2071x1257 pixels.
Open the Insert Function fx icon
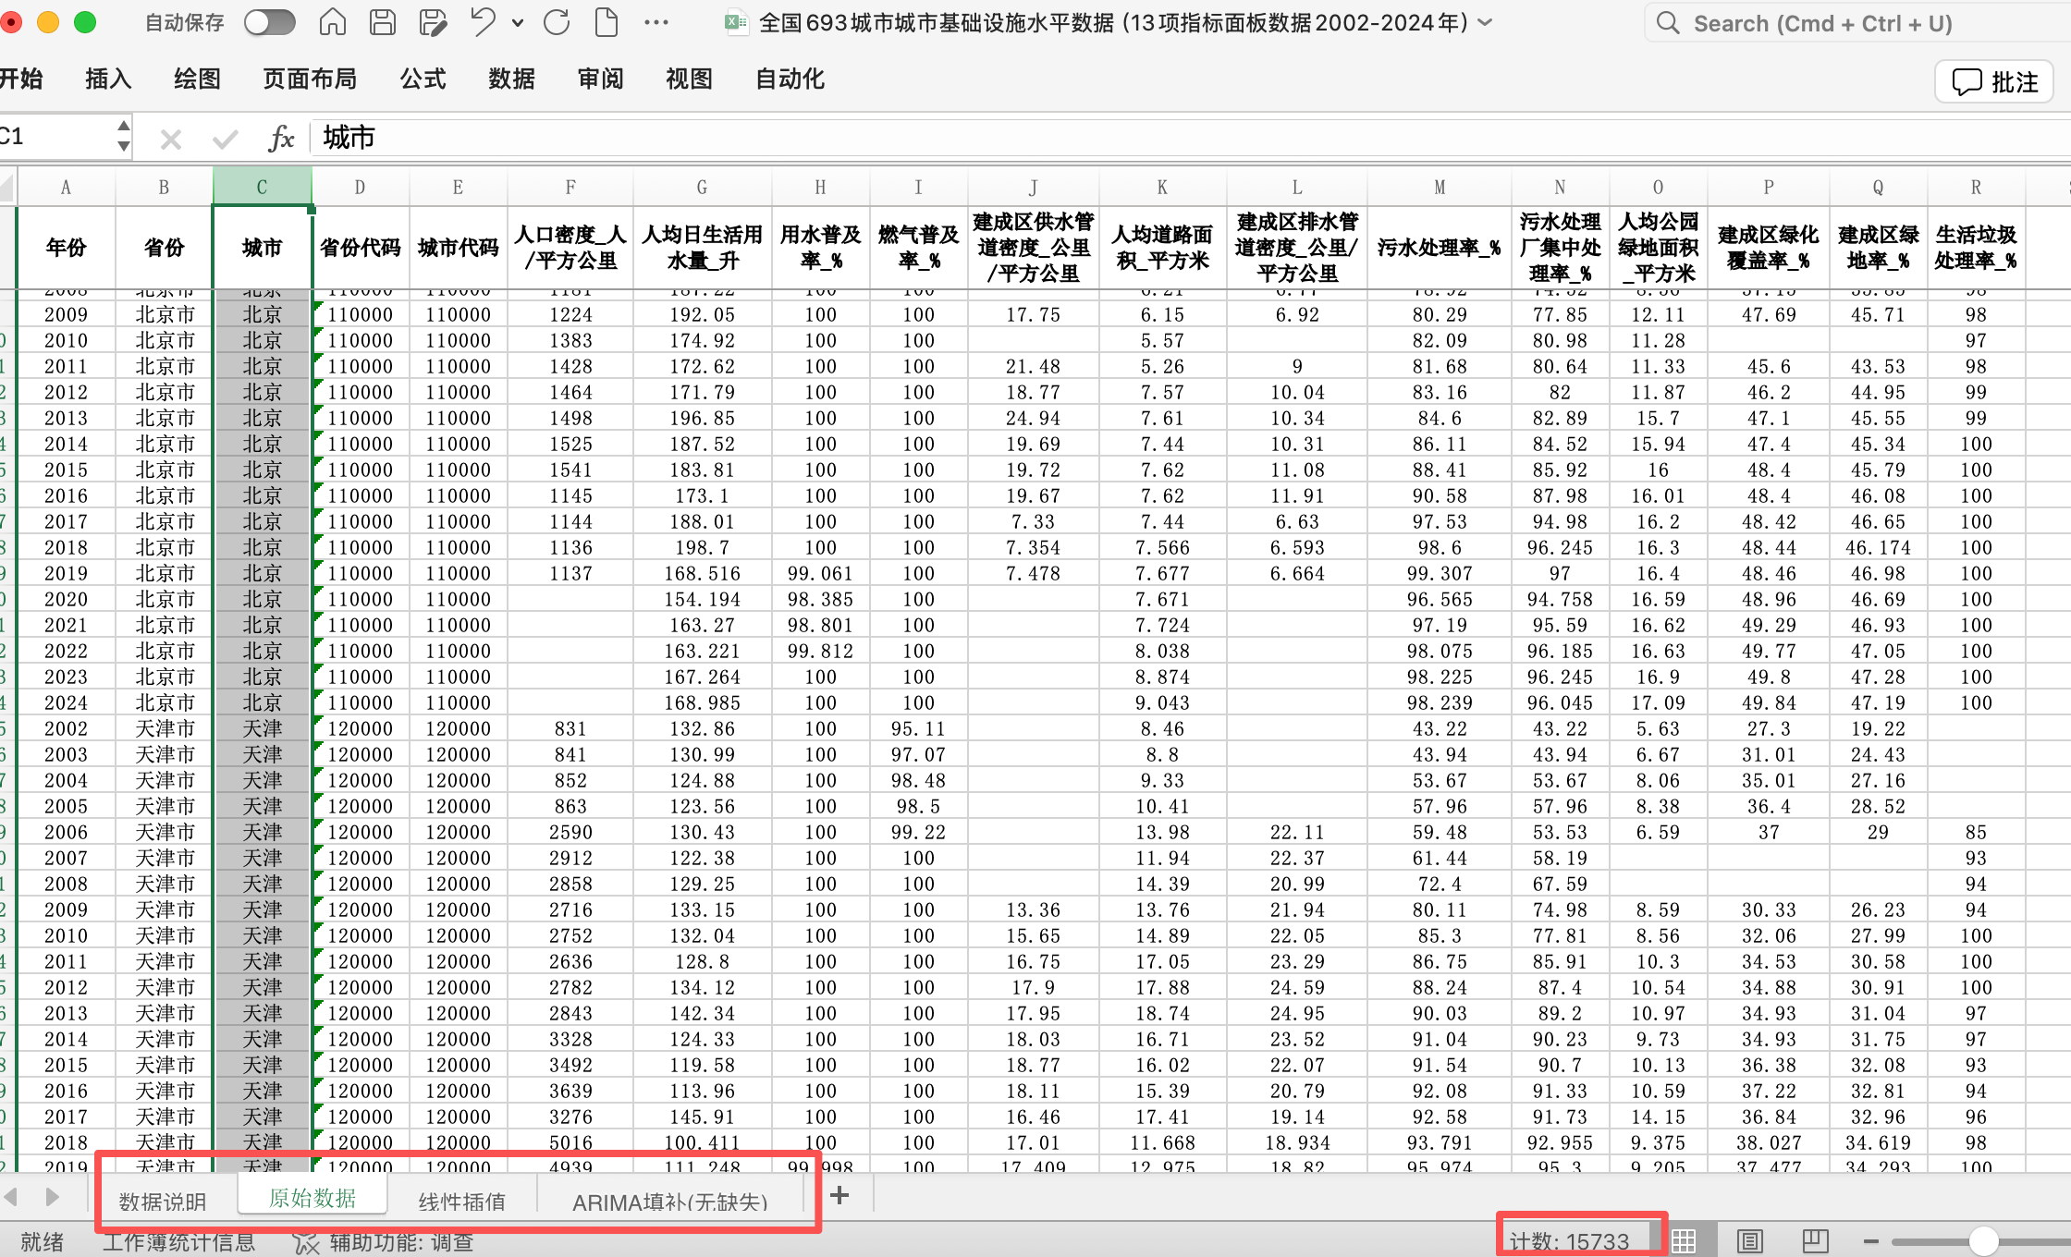pos(281,139)
